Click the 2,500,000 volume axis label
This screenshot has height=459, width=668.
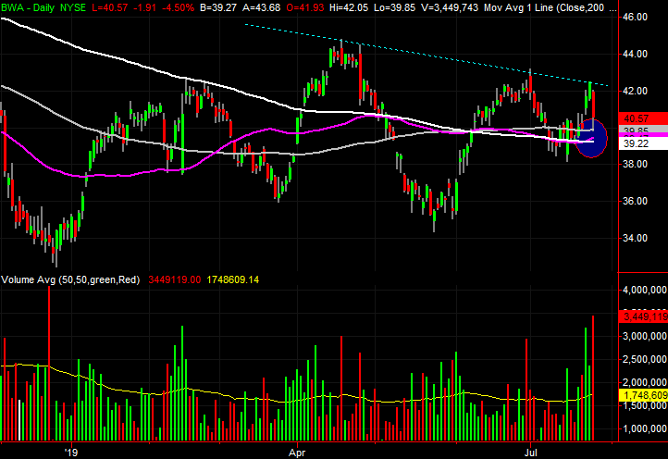click(x=645, y=359)
